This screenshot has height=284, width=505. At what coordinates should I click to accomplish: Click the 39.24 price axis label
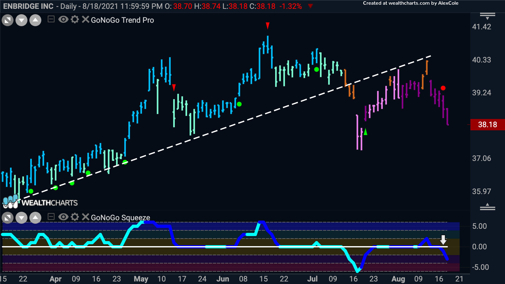click(482, 93)
